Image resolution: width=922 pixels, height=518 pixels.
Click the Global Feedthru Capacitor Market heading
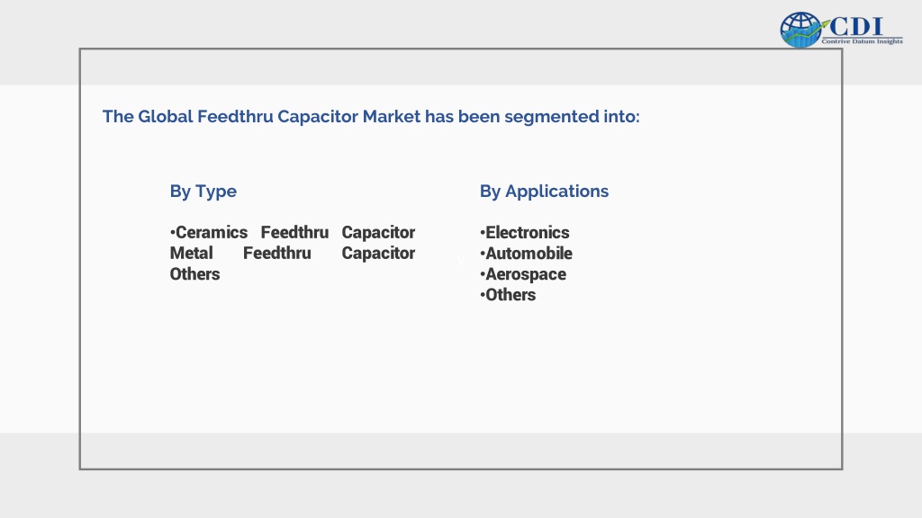pos(371,116)
